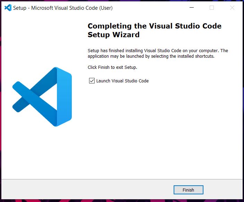The width and height of the screenshot is (244, 202).
Task: Minimize the Setup wizard window
Action: point(192,8)
